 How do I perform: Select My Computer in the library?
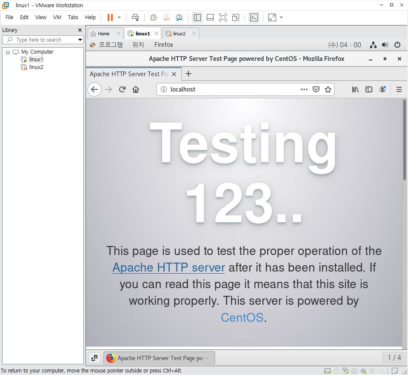click(x=37, y=52)
